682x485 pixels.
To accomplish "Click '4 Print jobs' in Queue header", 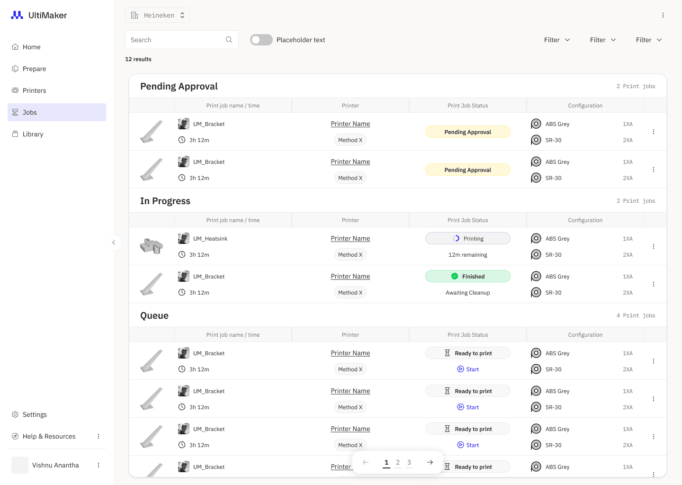I will pos(636,315).
